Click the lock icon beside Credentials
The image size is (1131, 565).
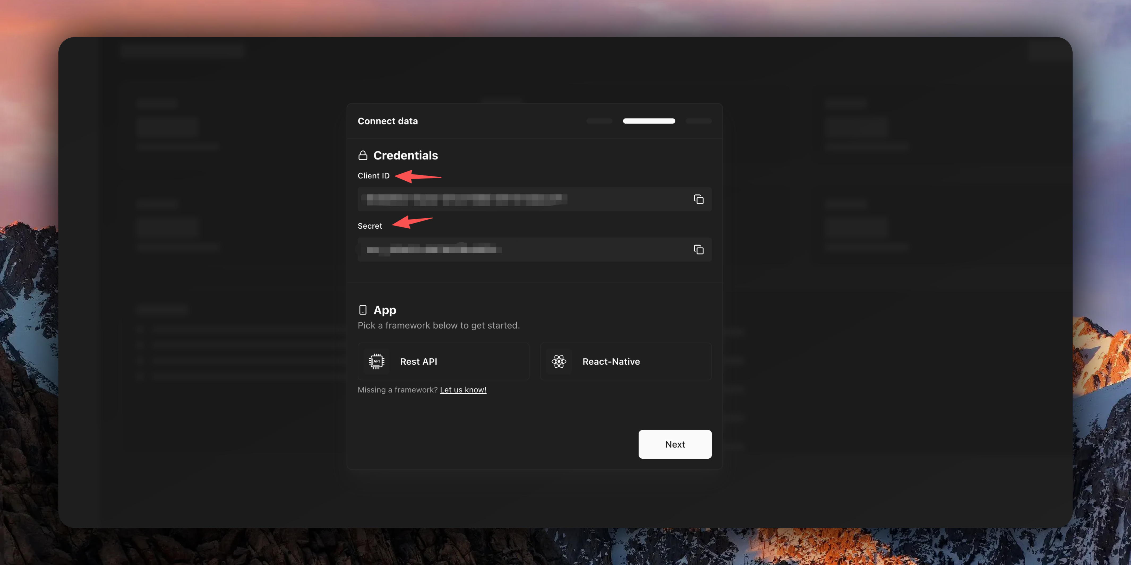pos(363,155)
